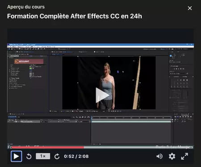The image size is (201, 167).
Task: Click the blue After Effects window title bar
Action: 100,44
